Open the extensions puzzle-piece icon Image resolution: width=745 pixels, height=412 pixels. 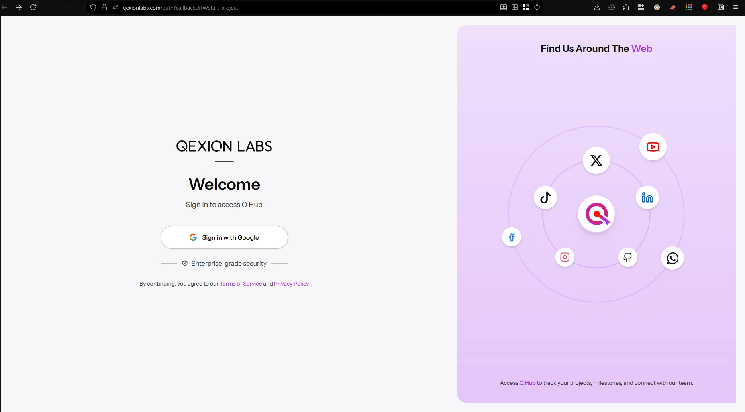point(626,7)
